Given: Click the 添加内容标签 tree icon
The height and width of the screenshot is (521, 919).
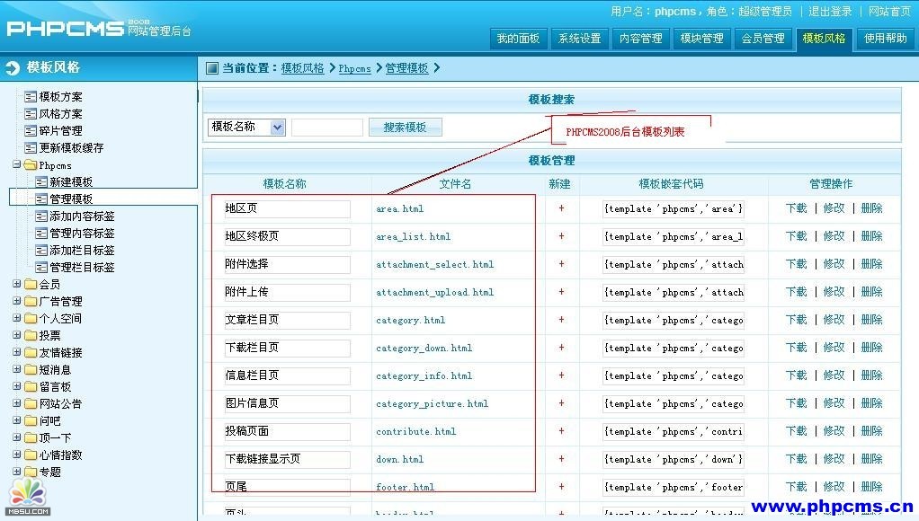Looking at the screenshot, I should click(41, 216).
